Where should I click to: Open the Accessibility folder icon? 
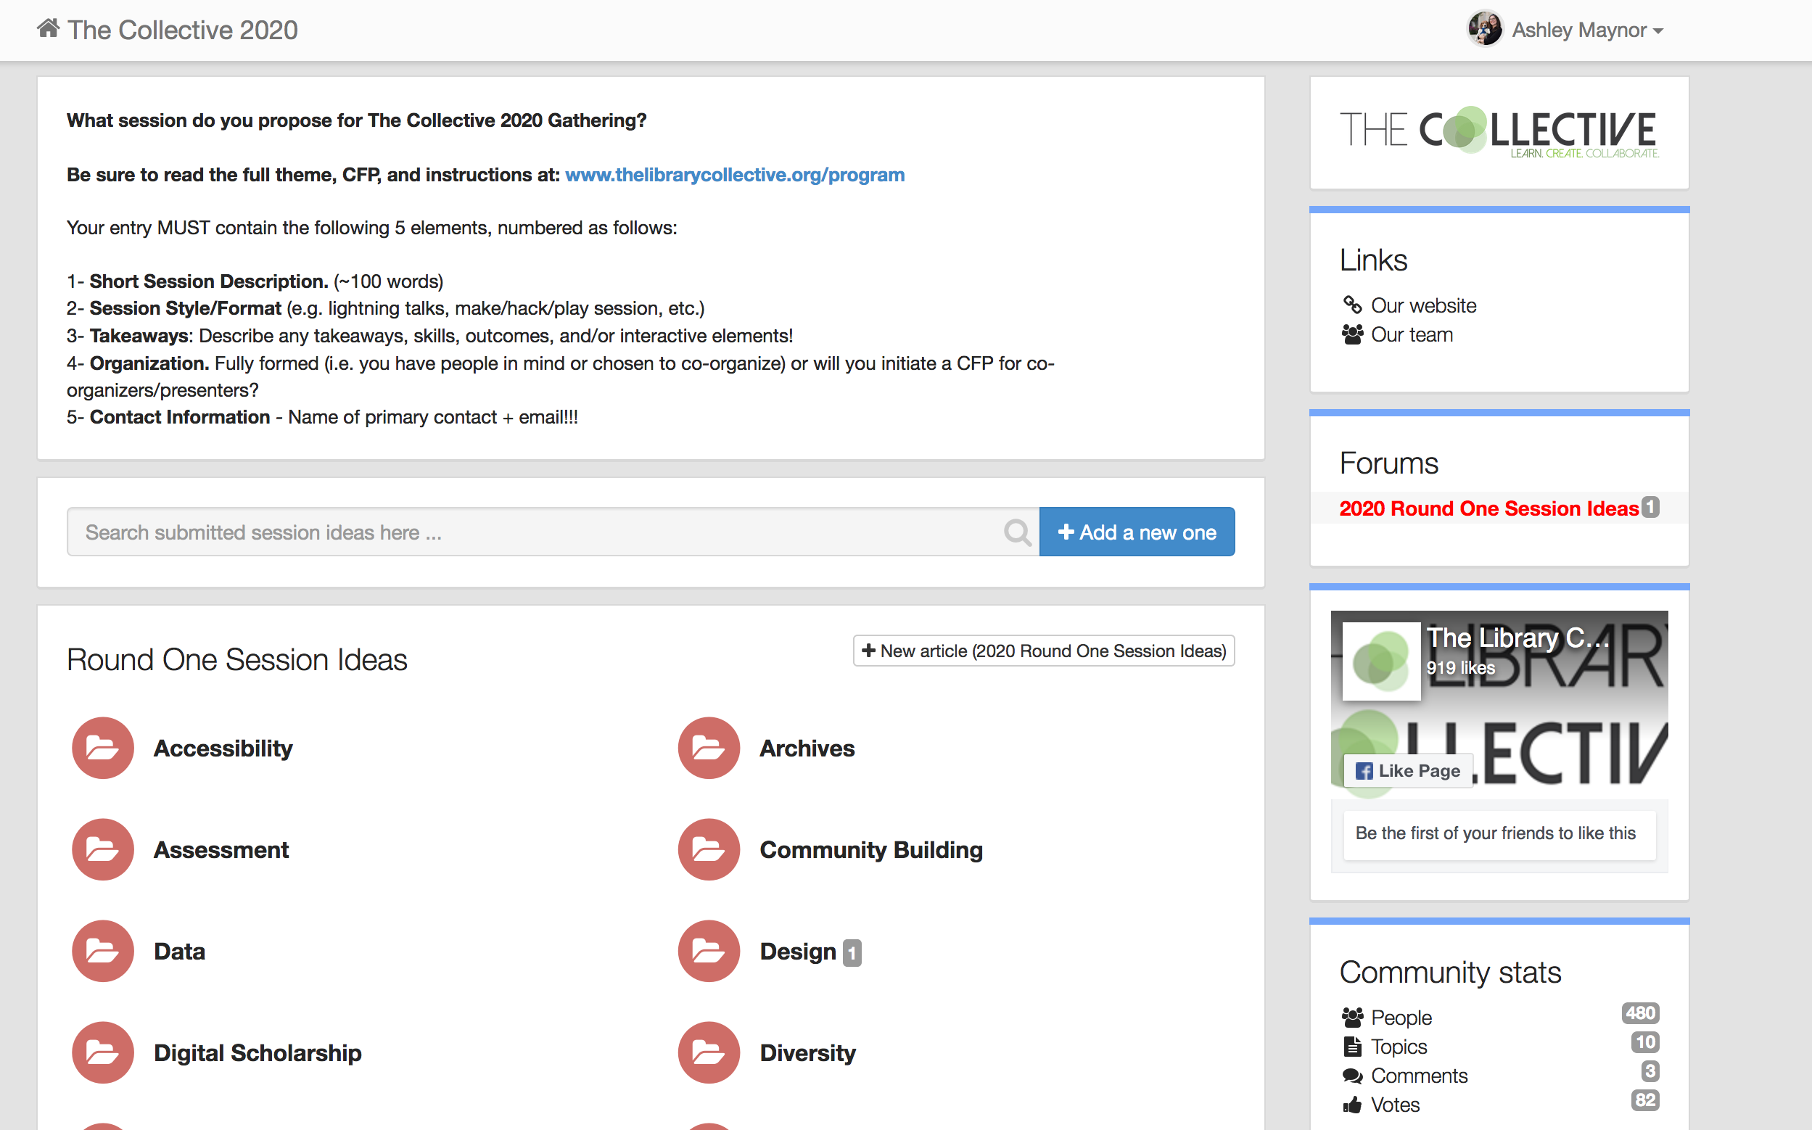102,748
